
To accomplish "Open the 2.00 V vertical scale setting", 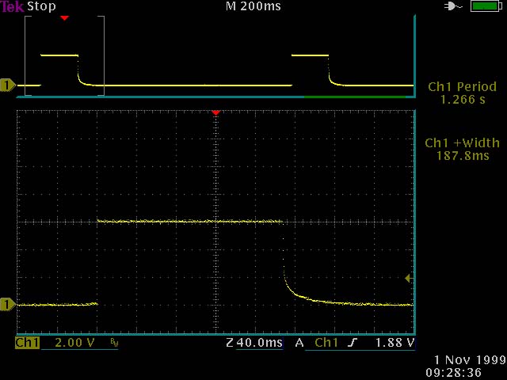I will click(73, 343).
